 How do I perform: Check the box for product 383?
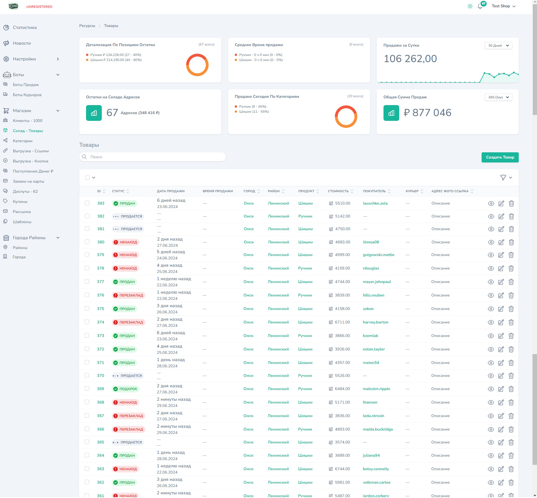[87, 203]
